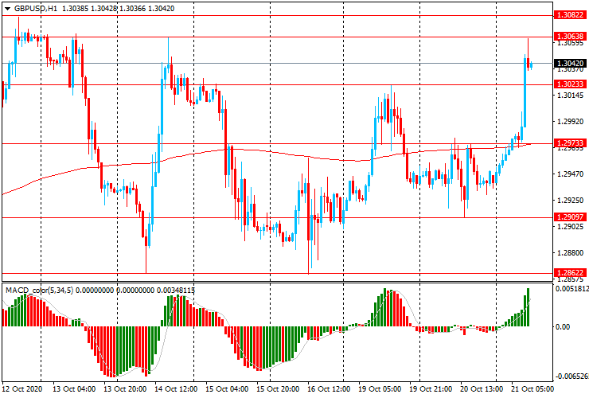Select the horizontal line at 1.30822
This screenshot has height=398, width=589.
point(277,16)
